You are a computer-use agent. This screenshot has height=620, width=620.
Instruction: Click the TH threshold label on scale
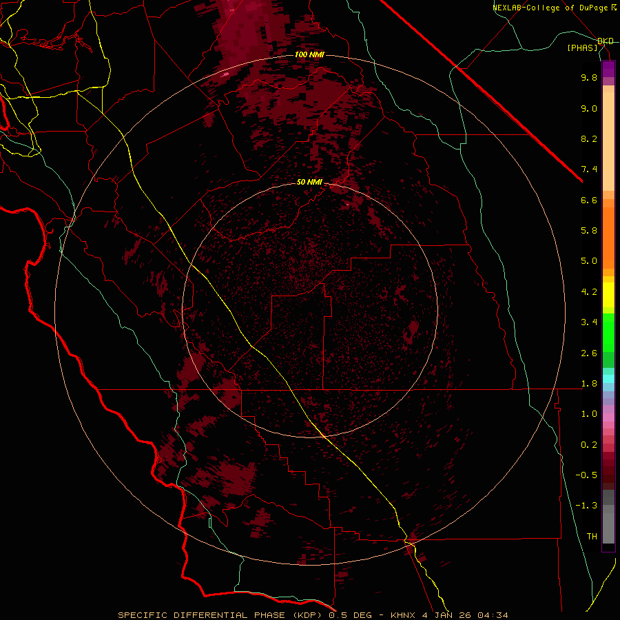(592, 537)
